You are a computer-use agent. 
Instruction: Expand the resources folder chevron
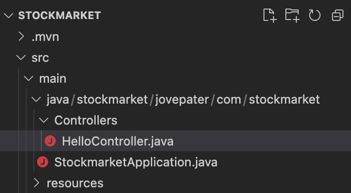point(36,183)
